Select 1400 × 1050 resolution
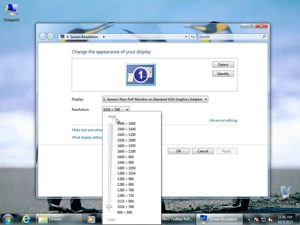 (126, 168)
